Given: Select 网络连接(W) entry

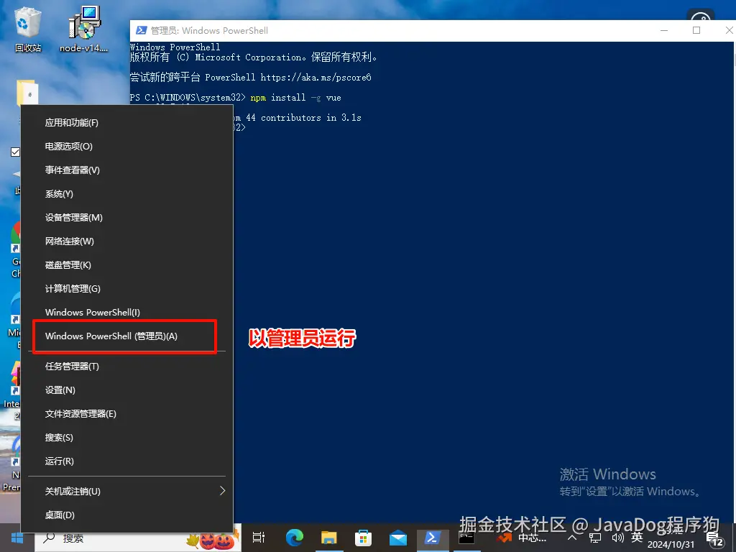Looking at the screenshot, I should pyautogui.click(x=126, y=241).
